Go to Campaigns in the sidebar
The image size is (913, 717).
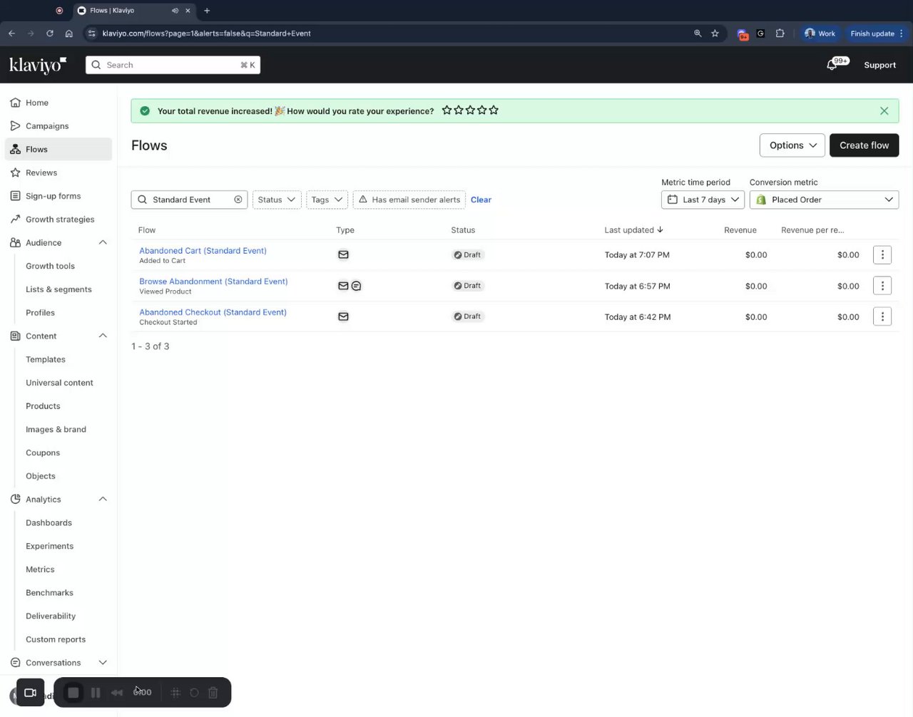tap(47, 126)
